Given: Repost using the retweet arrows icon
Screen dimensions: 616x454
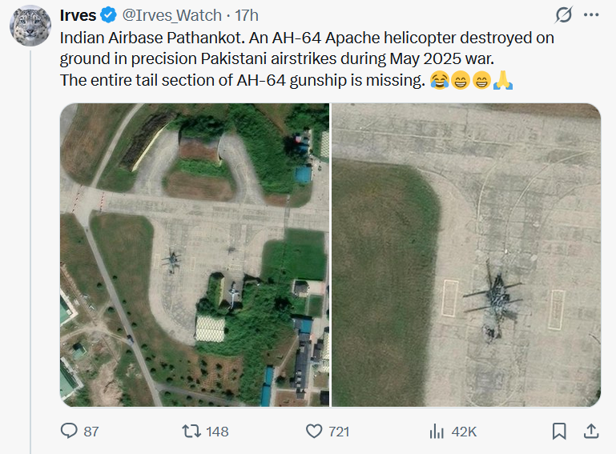Looking at the screenshot, I should coord(191,432).
